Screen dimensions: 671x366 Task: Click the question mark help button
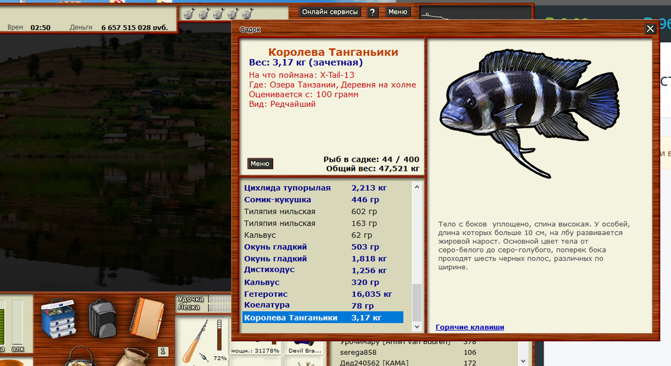pos(372,12)
